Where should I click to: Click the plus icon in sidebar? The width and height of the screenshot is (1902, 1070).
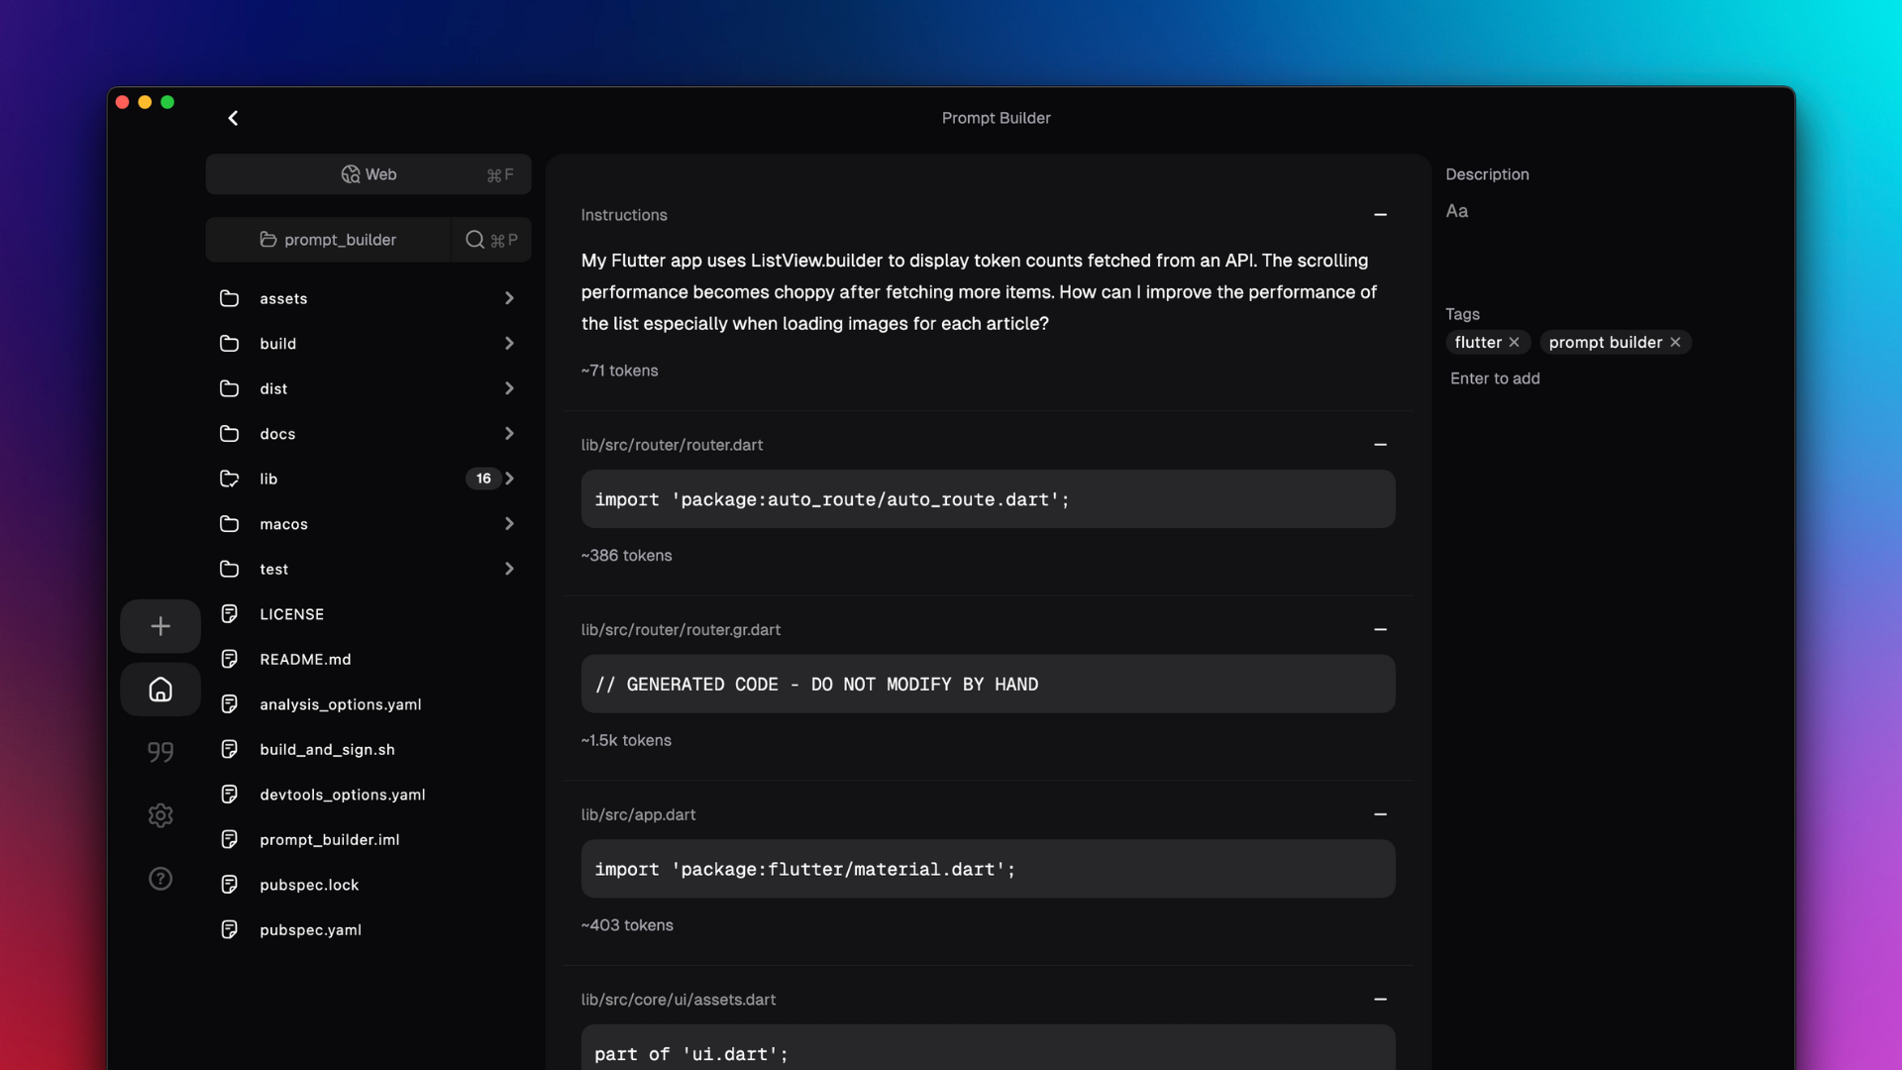pyautogui.click(x=160, y=626)
